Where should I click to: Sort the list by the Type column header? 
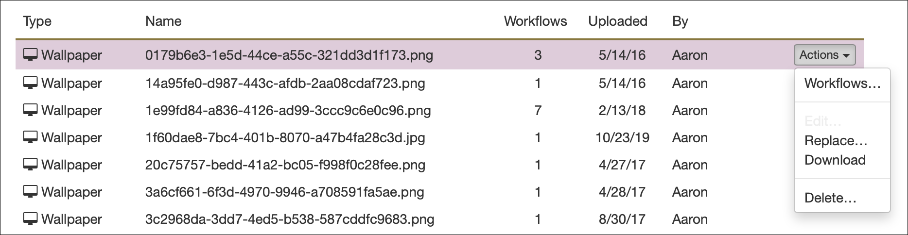pyautogui.click(x=37, y=21)
